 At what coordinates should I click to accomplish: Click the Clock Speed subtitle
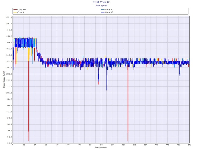point(101,5)
